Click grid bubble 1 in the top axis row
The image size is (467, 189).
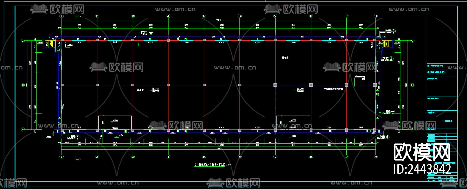[x=61, y=16]
